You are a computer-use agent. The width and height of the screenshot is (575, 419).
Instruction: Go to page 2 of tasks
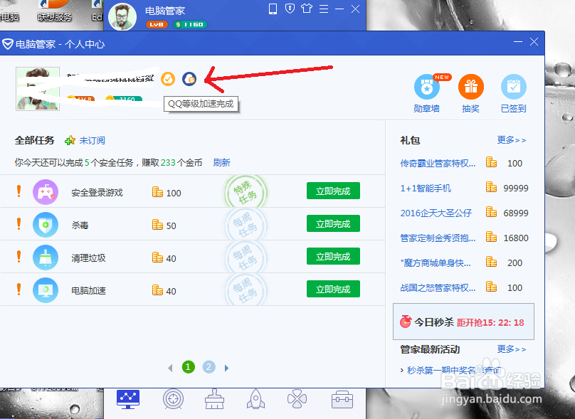[209, 367]
